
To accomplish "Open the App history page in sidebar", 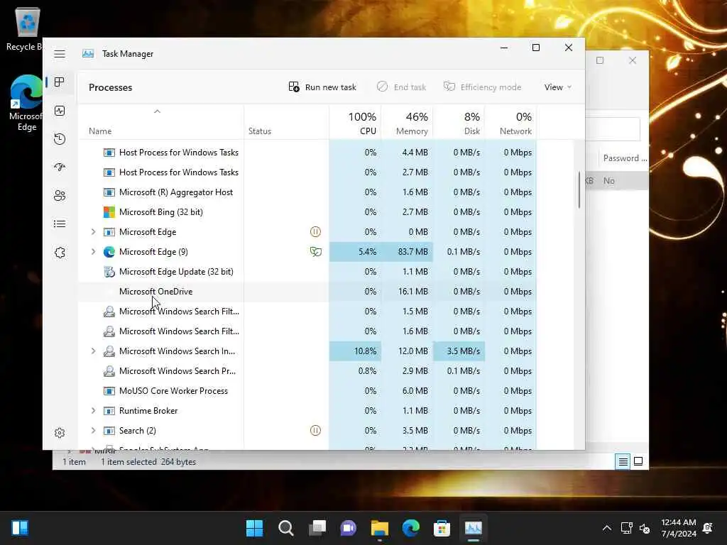I will click(x=60, y=139).
